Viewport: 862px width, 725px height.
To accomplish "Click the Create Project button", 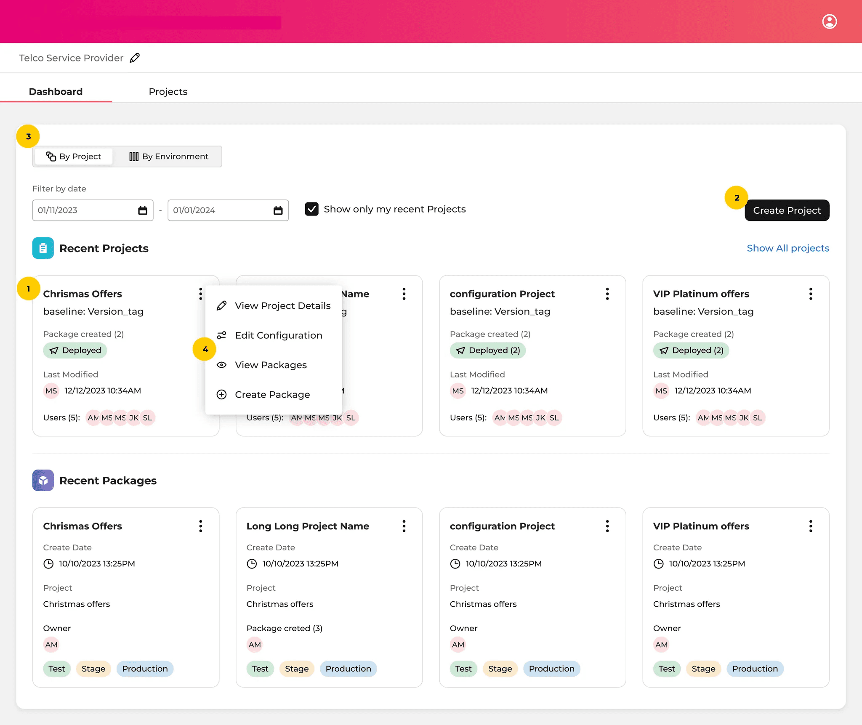I will (787, 210).
